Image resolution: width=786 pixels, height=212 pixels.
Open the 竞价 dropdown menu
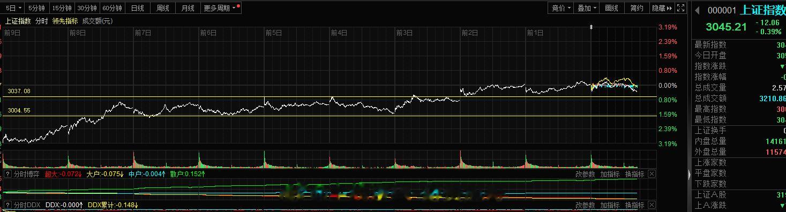pos(561,8)
